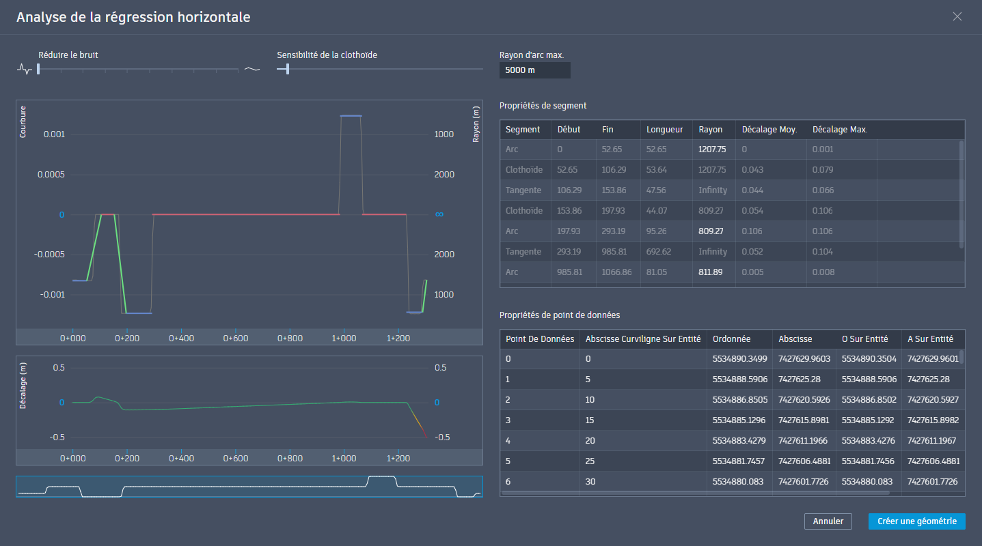The height and width of the screenshot is (546, 982).
Task: Click the long red tangent line in curvature graph
Action: point(246,214)
